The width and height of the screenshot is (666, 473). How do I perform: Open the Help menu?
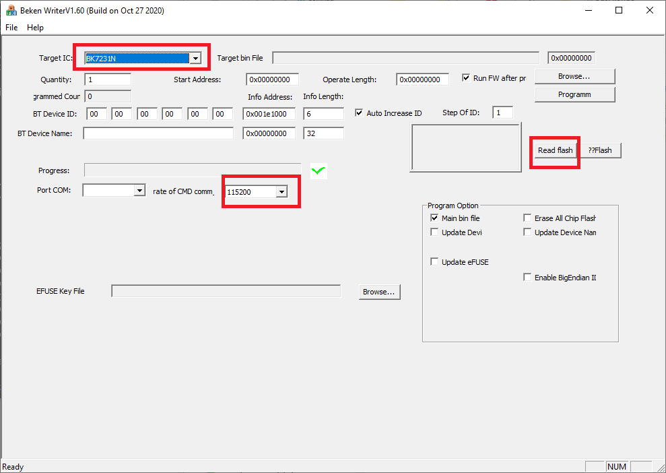35,28
